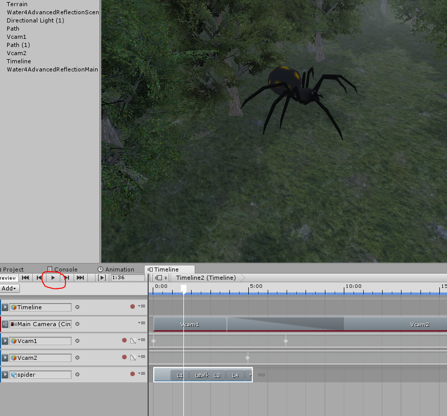Click the 1:36 time field
This screenshot has width=447, height=416.
(x=128, y=278)
